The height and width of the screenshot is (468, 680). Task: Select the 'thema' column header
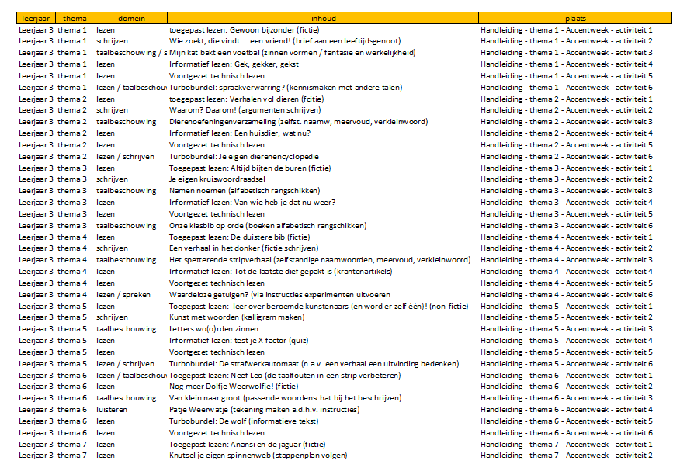75,18
